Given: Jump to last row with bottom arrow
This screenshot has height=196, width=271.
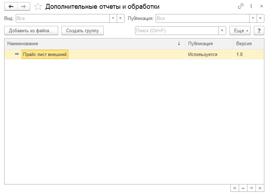Looking at the screenshot, I should point(260,188).
